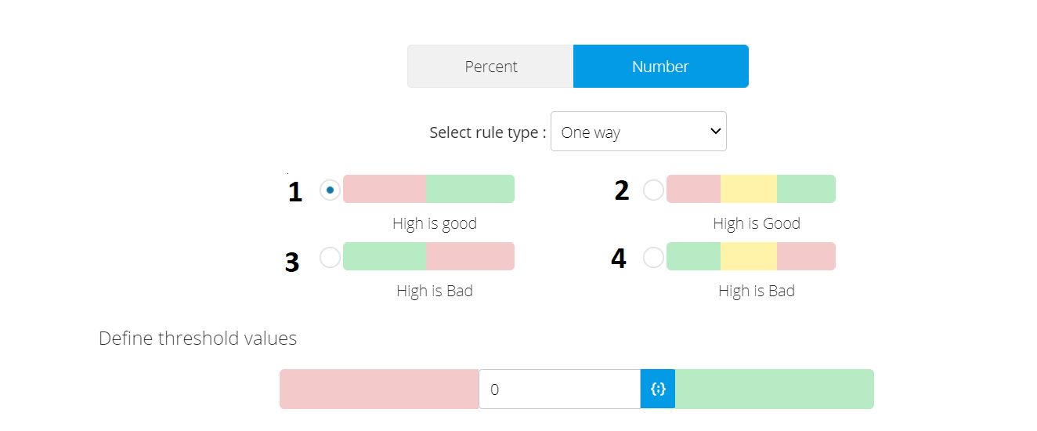The height and width of the screenshot is (431, 1037).
Task: Focus the threshold value field showing 0
Action: [560, 389]
